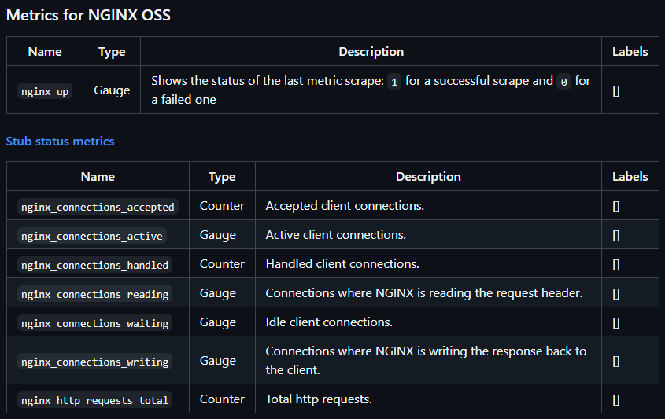Select nginx_connections_accepted code label
Viewport: 665px width, 419px height.
98,207
